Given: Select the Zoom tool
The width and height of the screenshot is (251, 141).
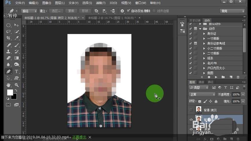Looking at the screenshot, I should (x=17, y=85).
